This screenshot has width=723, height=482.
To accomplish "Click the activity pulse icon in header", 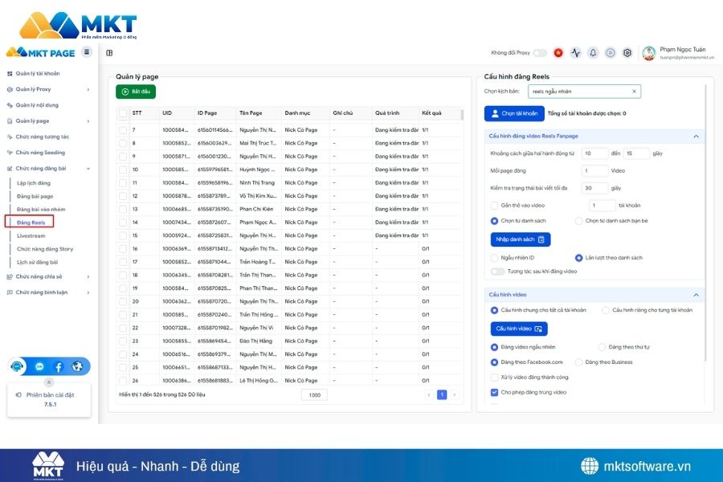I will click(576, 53).
